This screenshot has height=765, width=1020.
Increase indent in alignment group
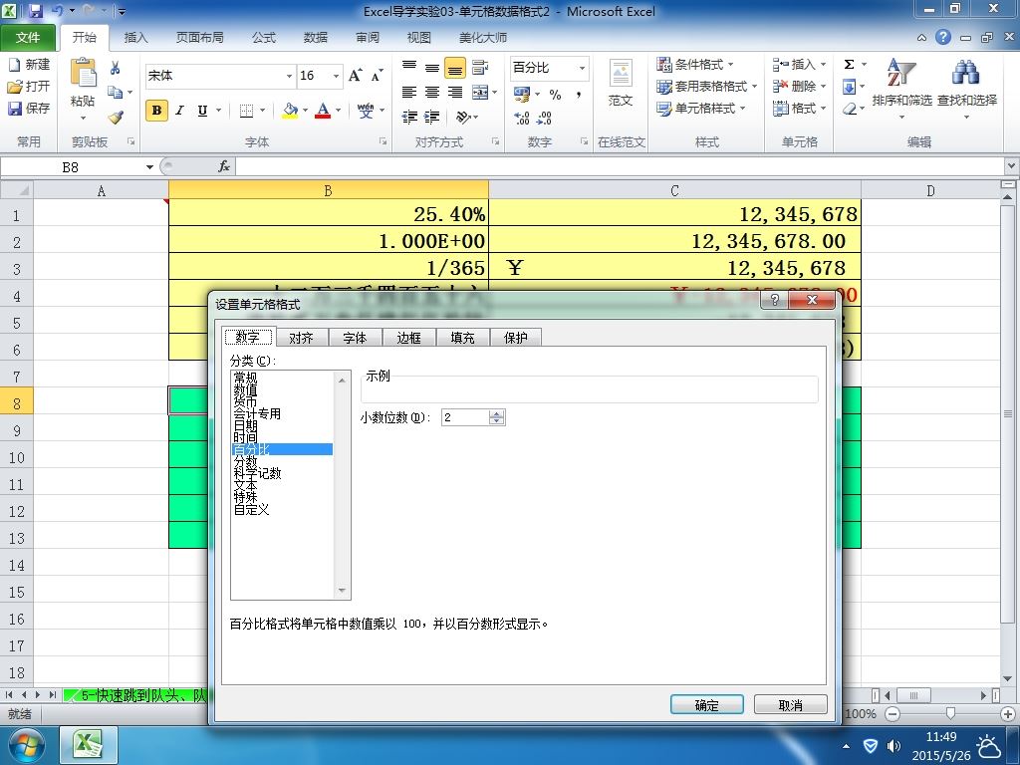[x=432, y=118]
